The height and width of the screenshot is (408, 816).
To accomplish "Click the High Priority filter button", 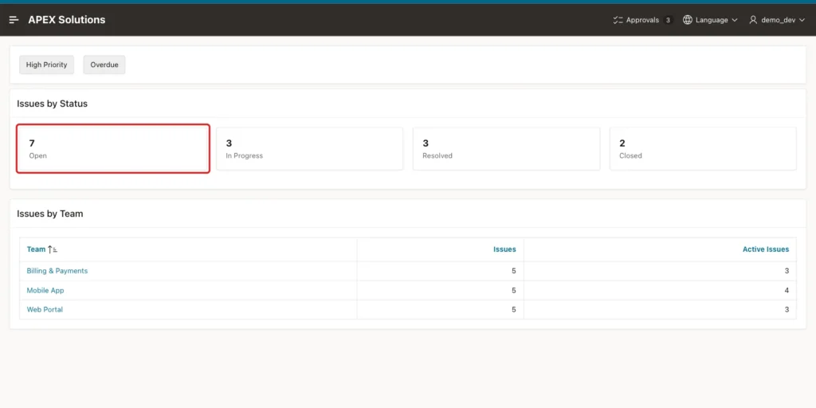I will (x=47, y=65).
